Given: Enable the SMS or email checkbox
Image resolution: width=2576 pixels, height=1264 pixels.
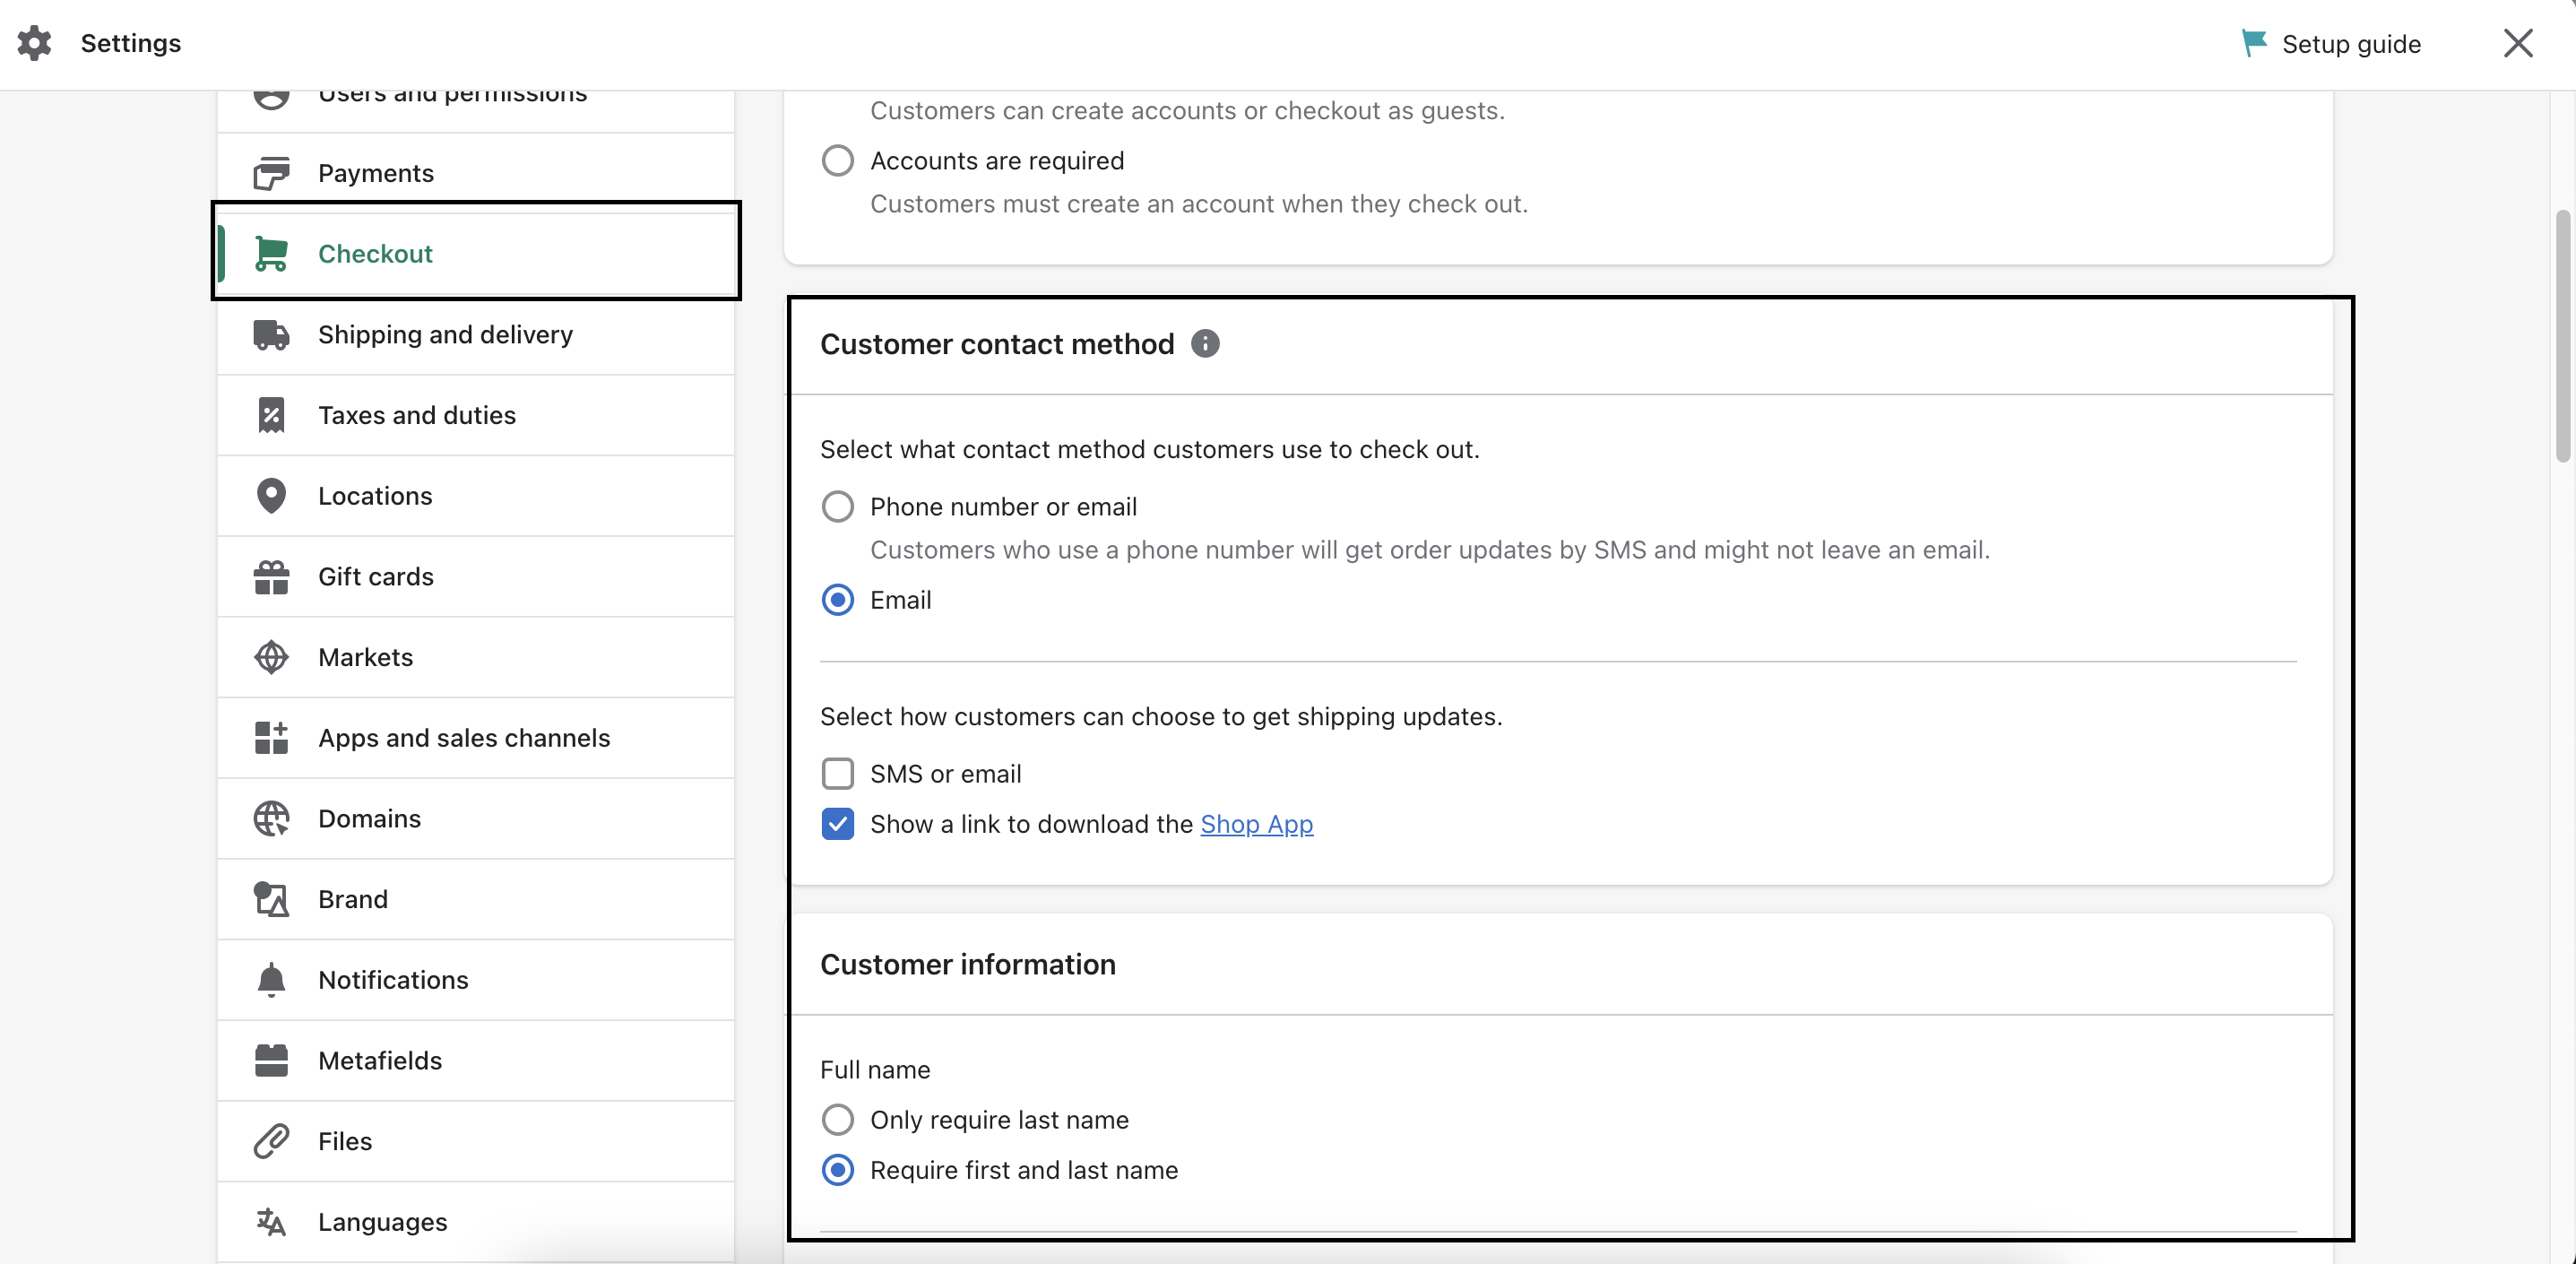Looking at the screenshot, I should coord(837,774).
